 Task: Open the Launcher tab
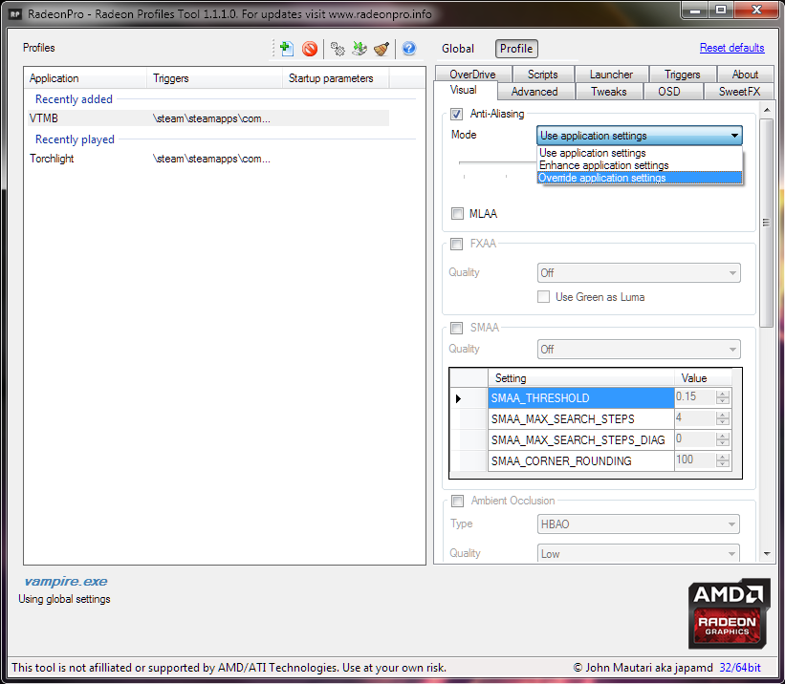611,75
